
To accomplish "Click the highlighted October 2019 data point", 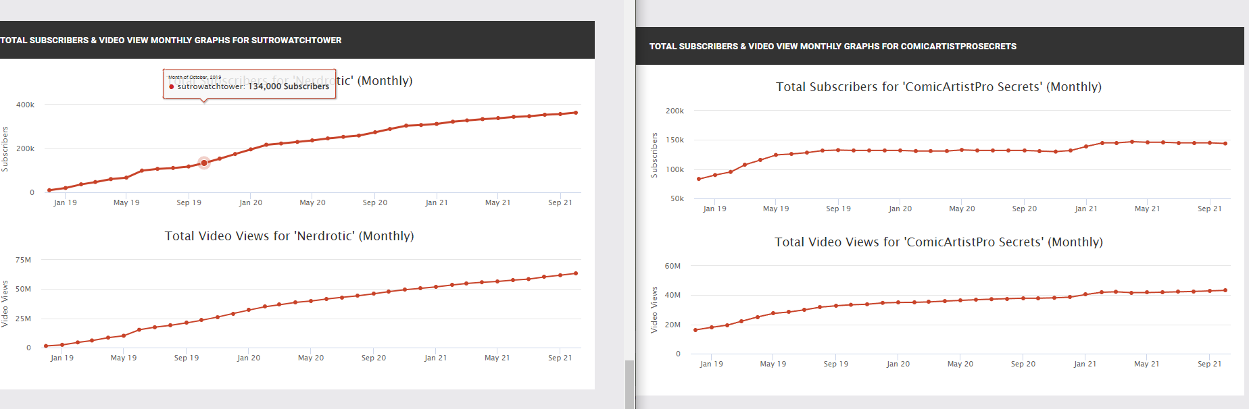I will 204,163.
